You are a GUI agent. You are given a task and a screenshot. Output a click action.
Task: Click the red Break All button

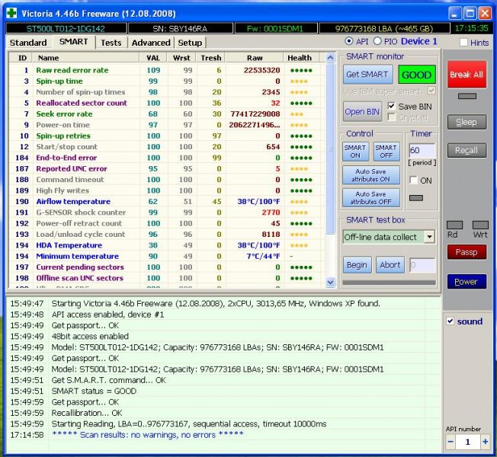466,75
